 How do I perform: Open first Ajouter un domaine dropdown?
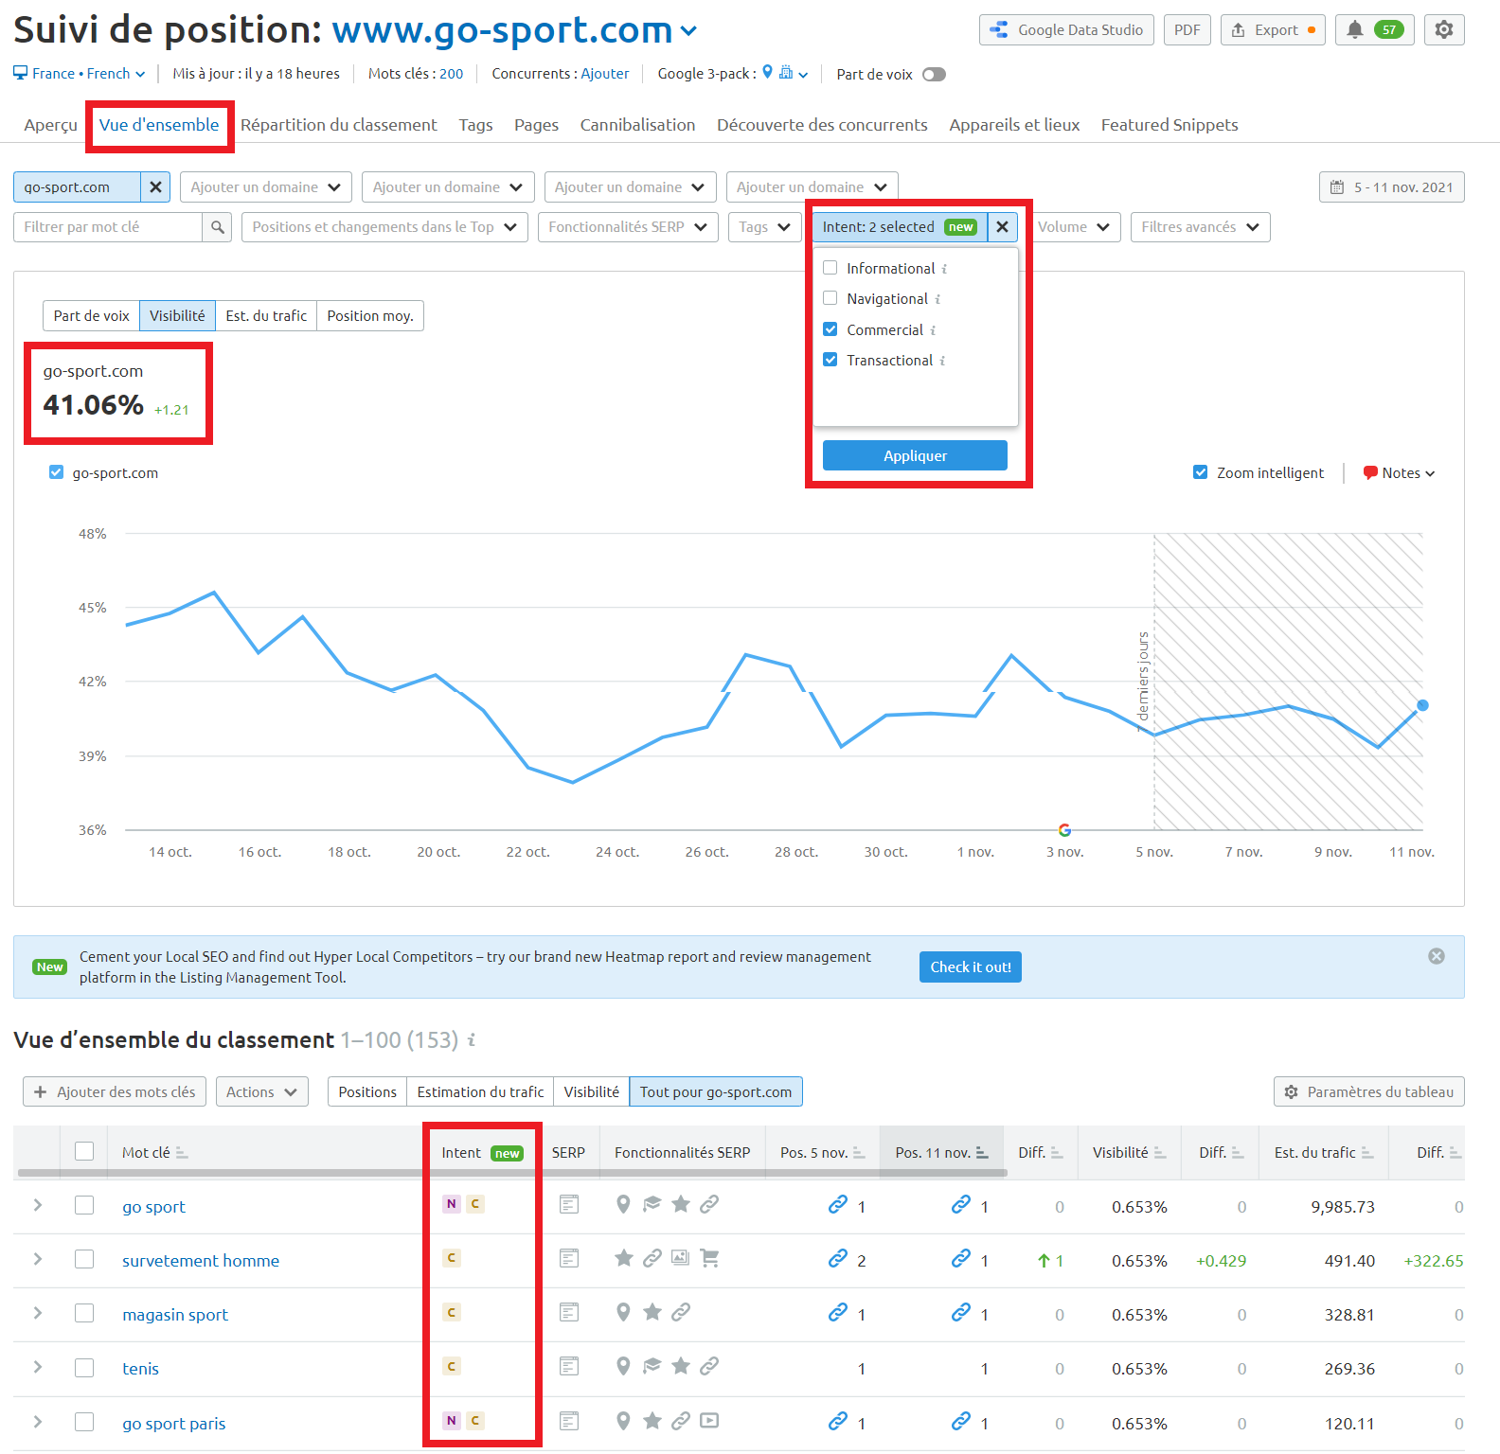[265, 187]
